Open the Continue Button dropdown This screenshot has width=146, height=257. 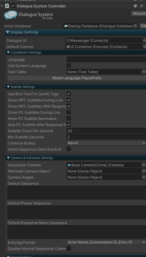coord(106,143)
